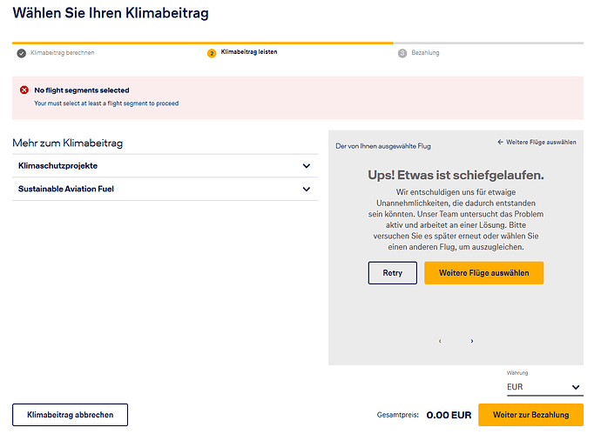Click the Gesamtpreis 0.00 EUR amount

coord(449,415)
